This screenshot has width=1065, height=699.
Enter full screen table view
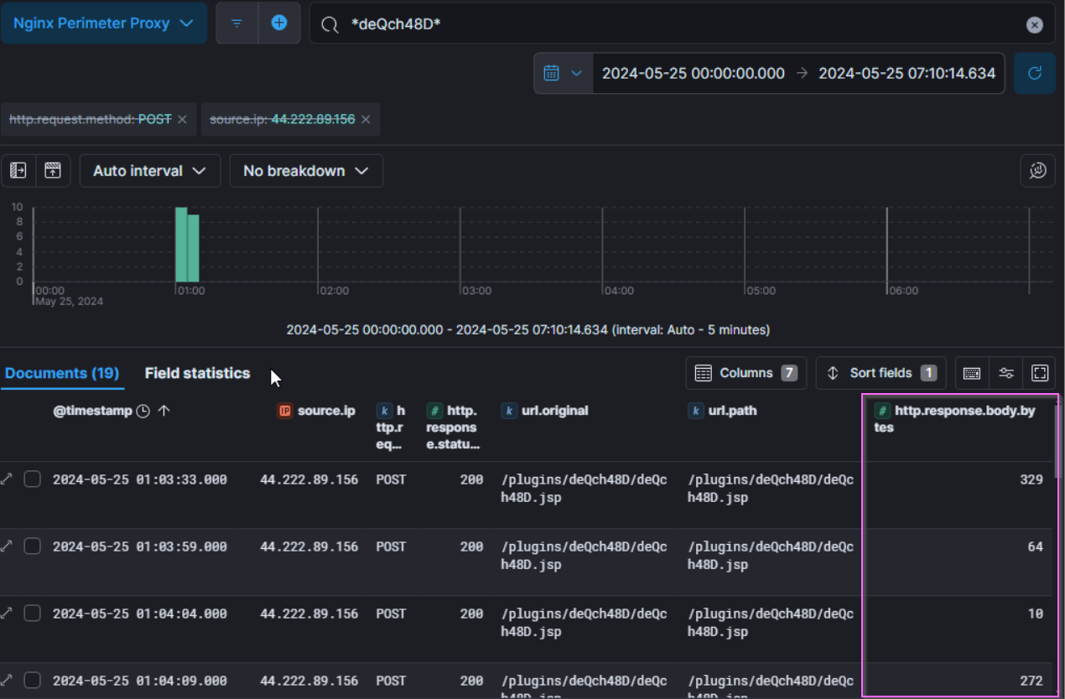[1040, 374]
